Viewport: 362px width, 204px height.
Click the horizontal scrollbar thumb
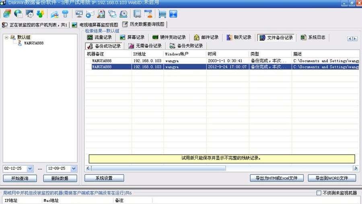click(x=158, y=168)
